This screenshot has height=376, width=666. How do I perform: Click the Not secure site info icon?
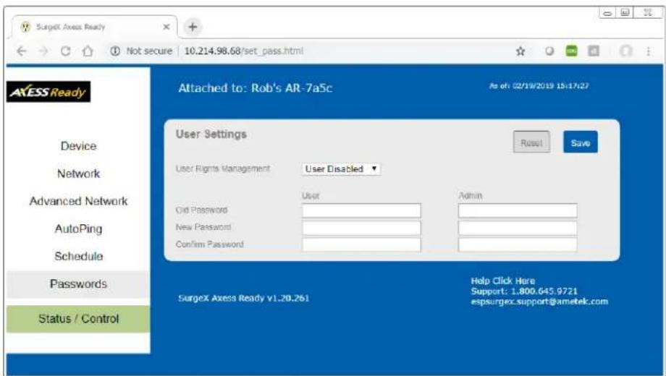tap(114, 51)
